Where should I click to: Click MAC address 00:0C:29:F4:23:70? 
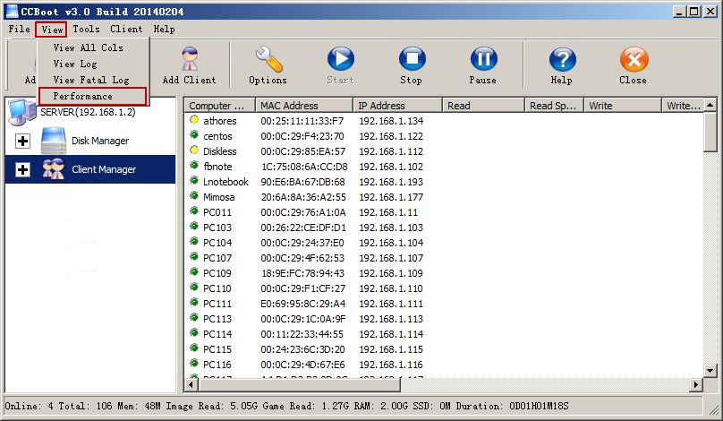click(302, 136)
